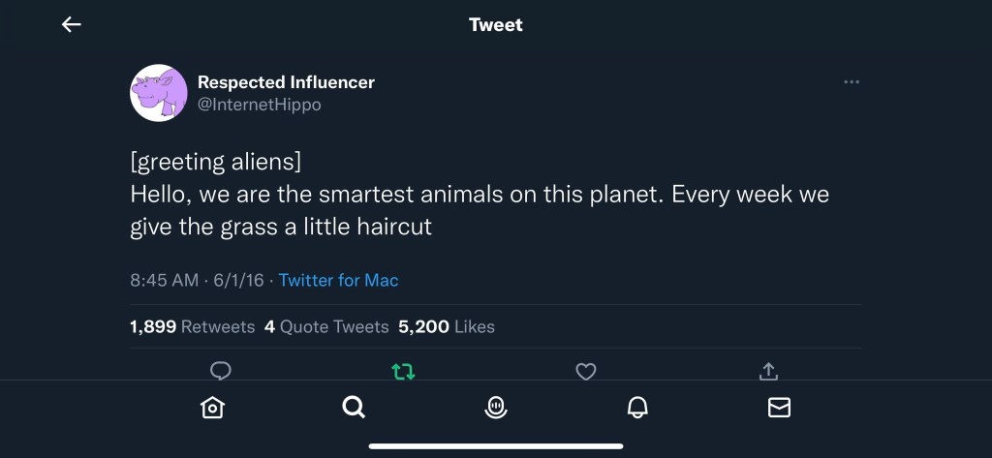Open the Home tab in bottom bar

coord(212,408)
